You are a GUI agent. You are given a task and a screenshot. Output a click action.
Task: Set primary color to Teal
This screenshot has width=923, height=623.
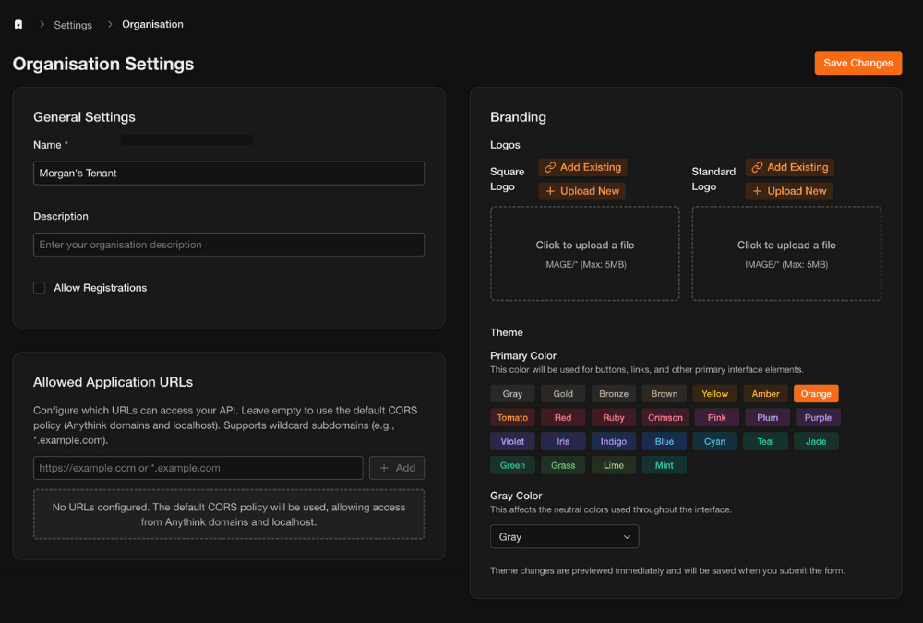coord(765,441)
